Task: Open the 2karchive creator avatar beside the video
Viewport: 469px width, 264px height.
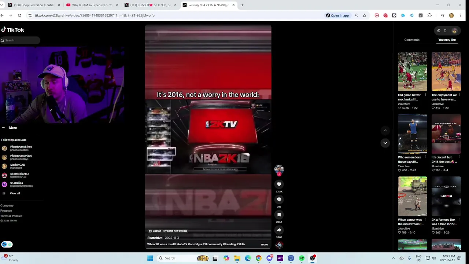Action: coord(279,169)
